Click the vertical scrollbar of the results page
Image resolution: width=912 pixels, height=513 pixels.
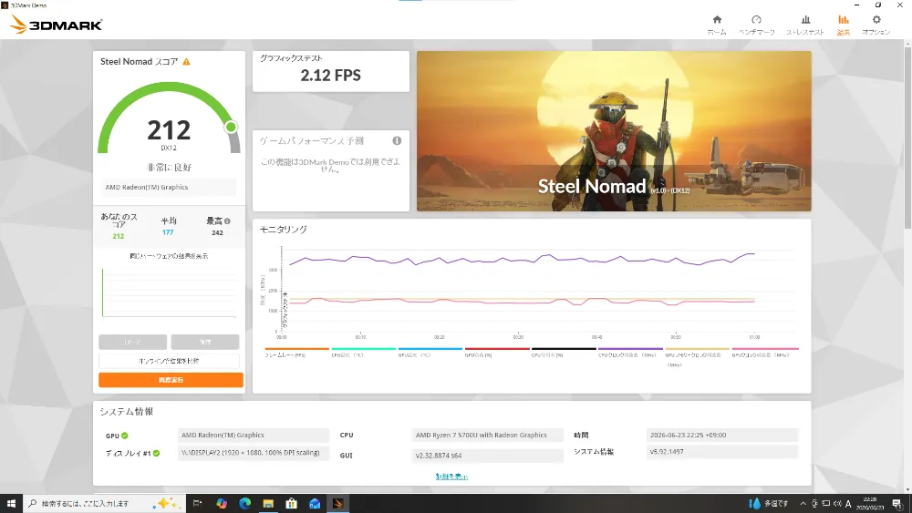907,138
